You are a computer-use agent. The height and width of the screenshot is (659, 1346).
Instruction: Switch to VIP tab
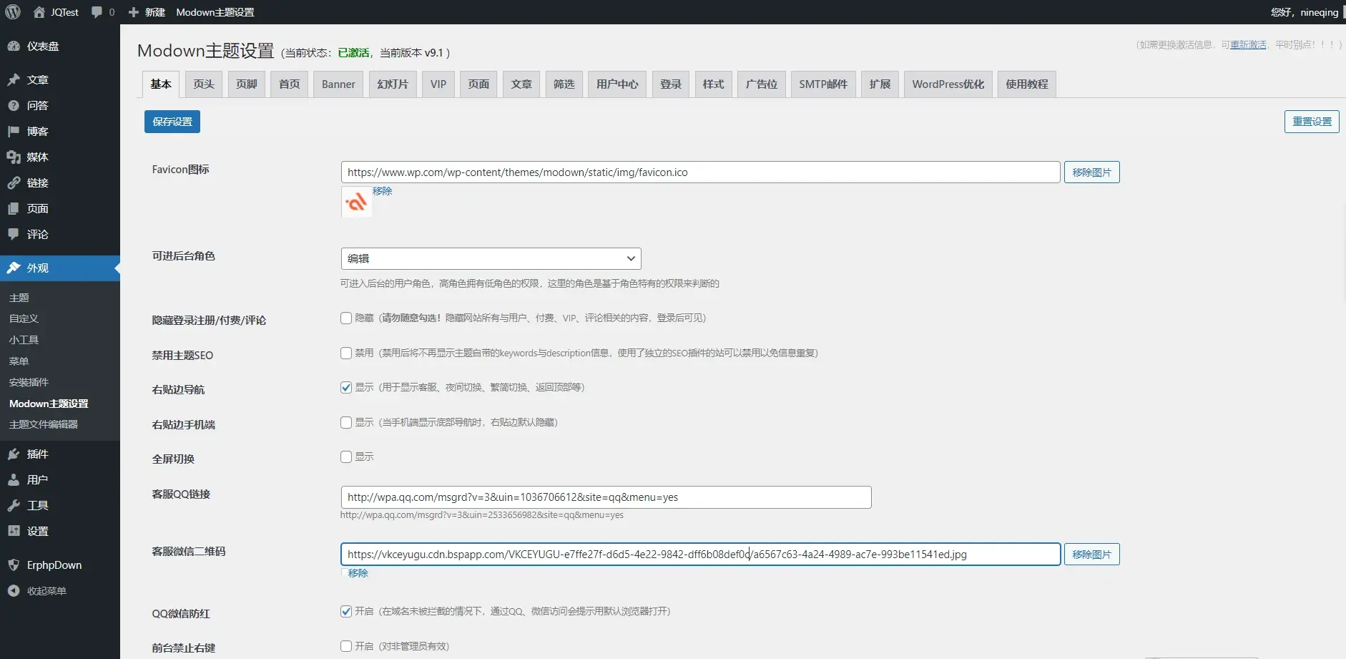click(438, 84)
